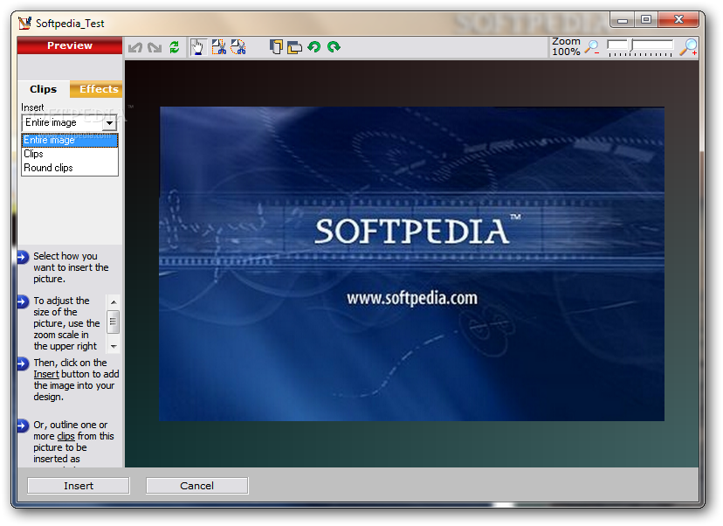Click arrow bullet beside 'Select how you'
The width and height of the screenshot is (723, 526).
pyautogui.click(x=23, y=257)
